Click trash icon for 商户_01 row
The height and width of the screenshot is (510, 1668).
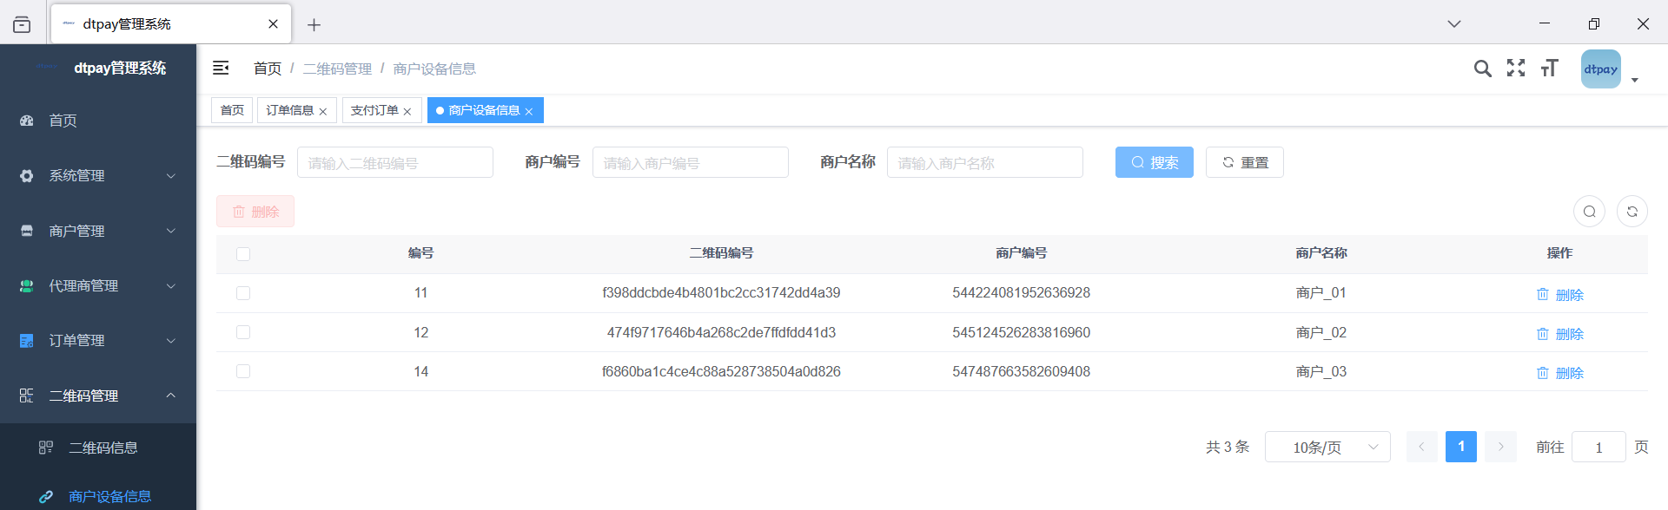[x=1543, y=294]
